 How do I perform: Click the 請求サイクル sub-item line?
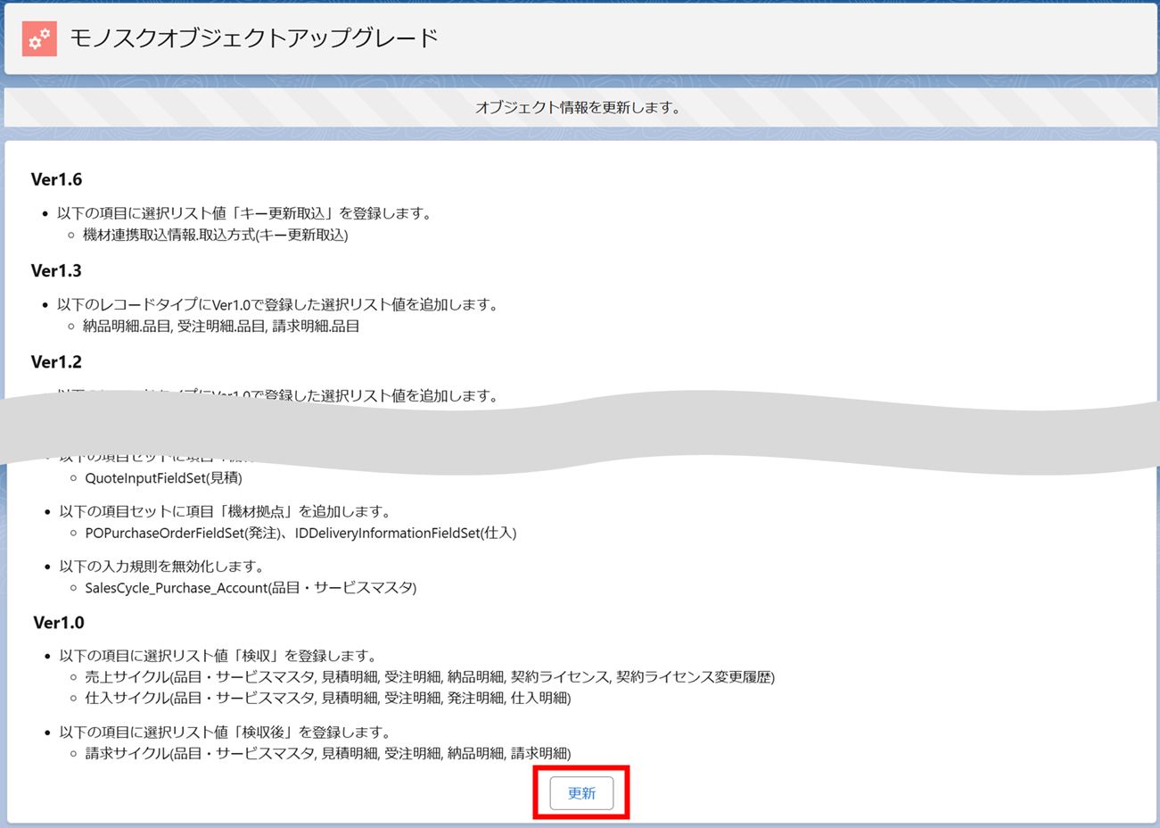[327, 753]
